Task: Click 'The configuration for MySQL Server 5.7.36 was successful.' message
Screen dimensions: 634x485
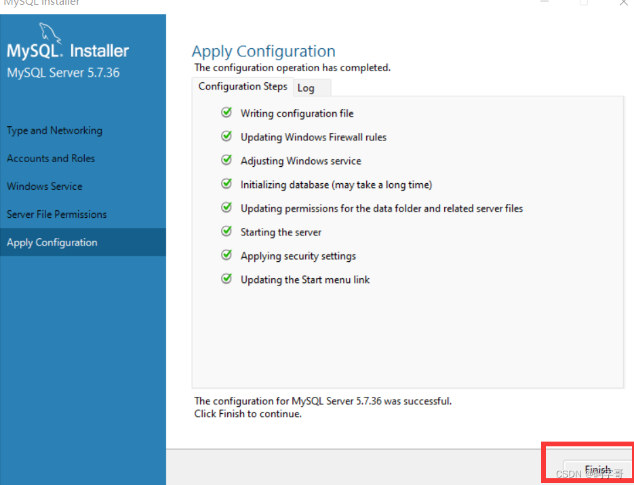Action: point(323,401)
